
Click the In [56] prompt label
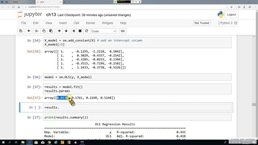pos(34,77)
